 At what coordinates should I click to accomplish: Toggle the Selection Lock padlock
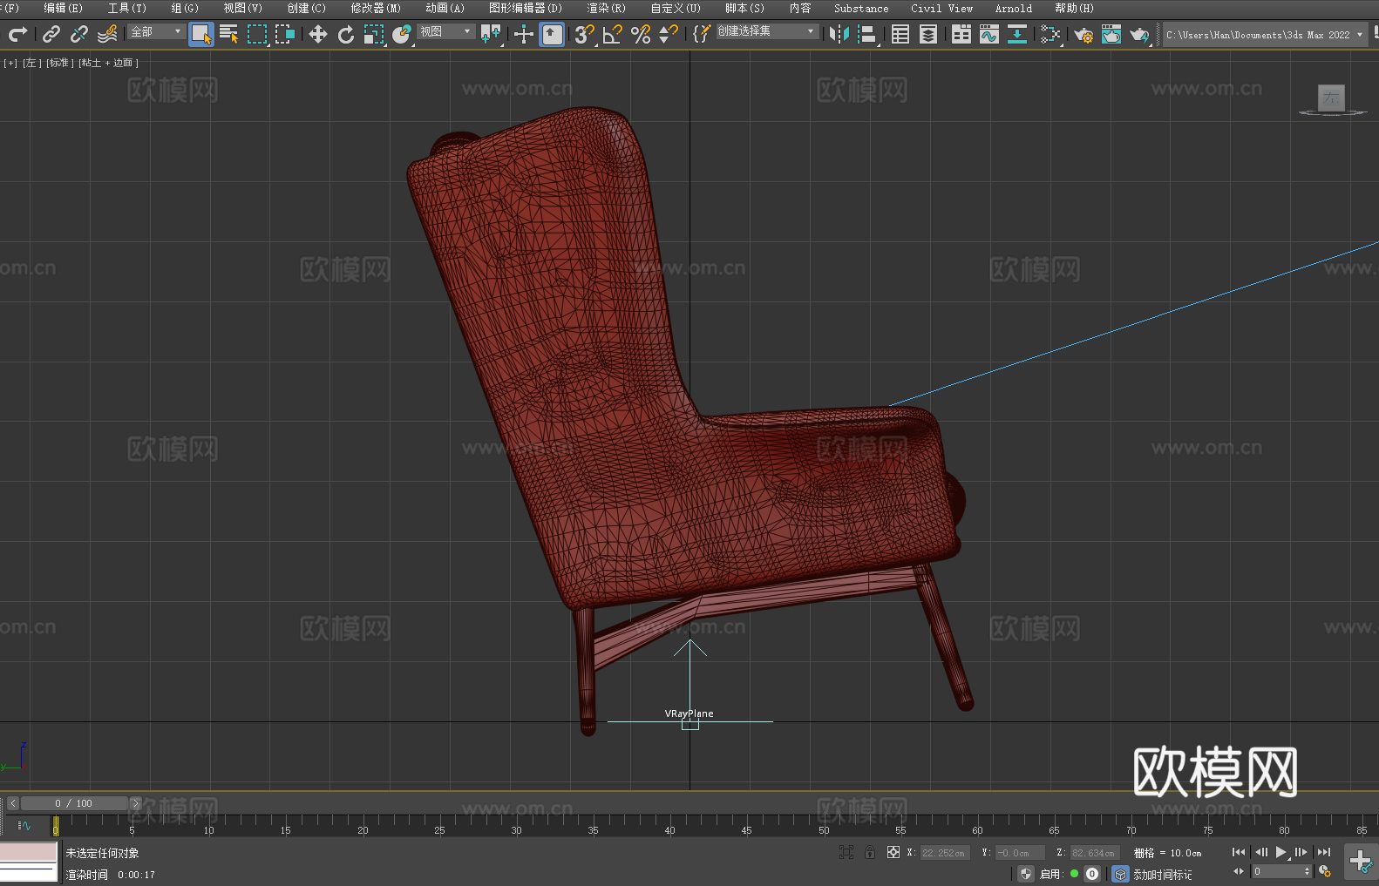click(870, 852)
